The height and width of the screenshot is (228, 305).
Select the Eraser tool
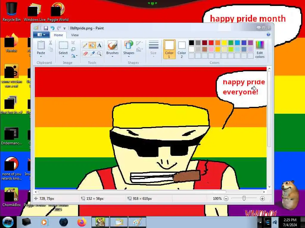click(x=85, y=53)
